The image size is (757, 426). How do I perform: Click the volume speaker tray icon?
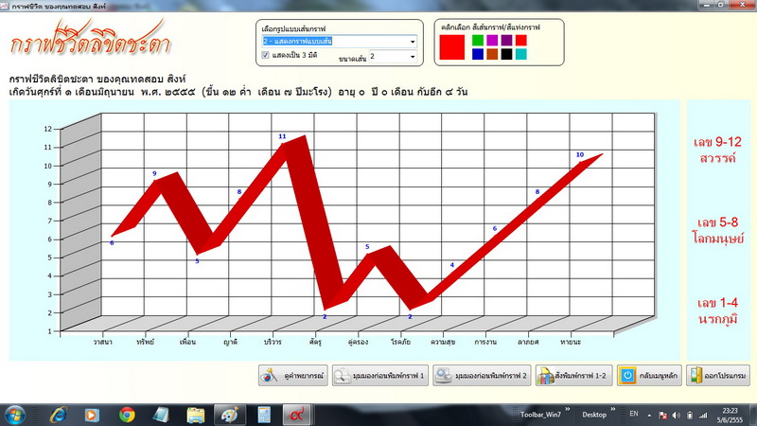(x=676, y=416)
